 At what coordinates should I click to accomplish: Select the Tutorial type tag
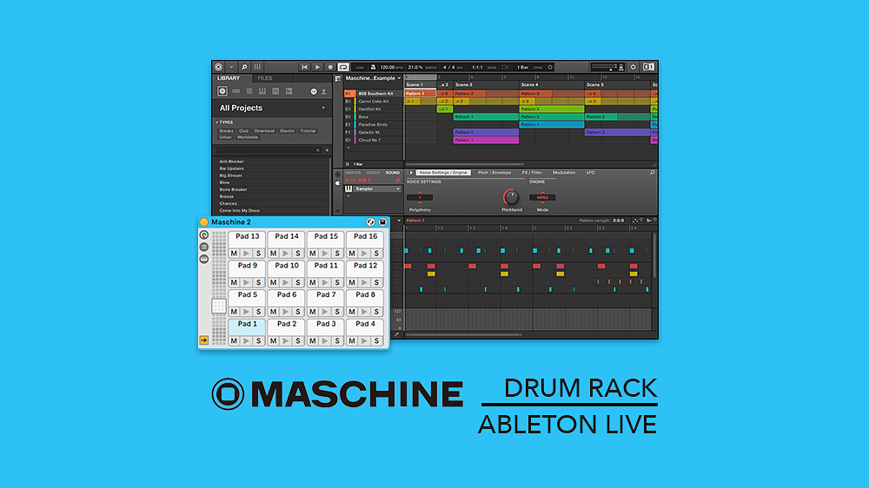coord(308,131)
